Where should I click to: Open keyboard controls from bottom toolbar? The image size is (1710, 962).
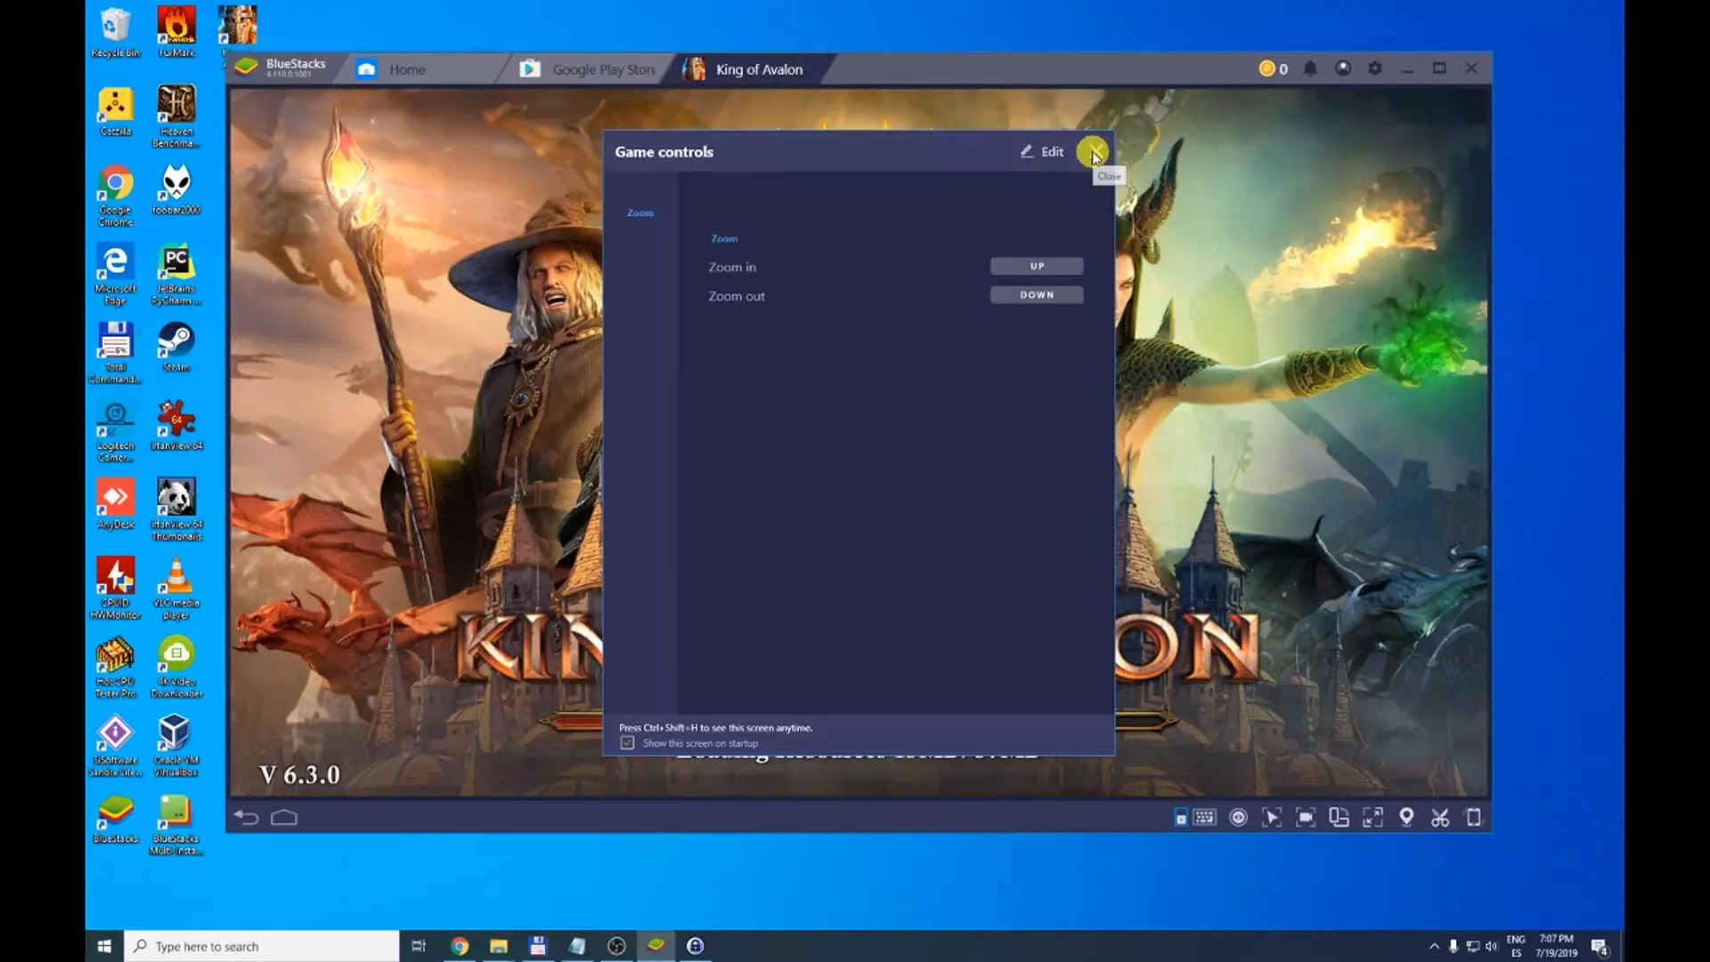(x=1204, y=818)
